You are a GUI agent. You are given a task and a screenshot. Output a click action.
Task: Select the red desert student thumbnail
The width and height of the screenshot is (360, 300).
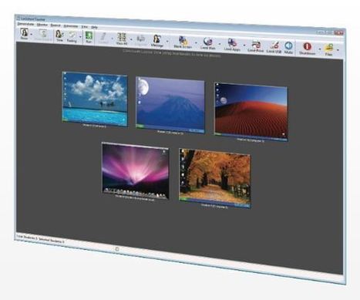(x=251, y=112)
